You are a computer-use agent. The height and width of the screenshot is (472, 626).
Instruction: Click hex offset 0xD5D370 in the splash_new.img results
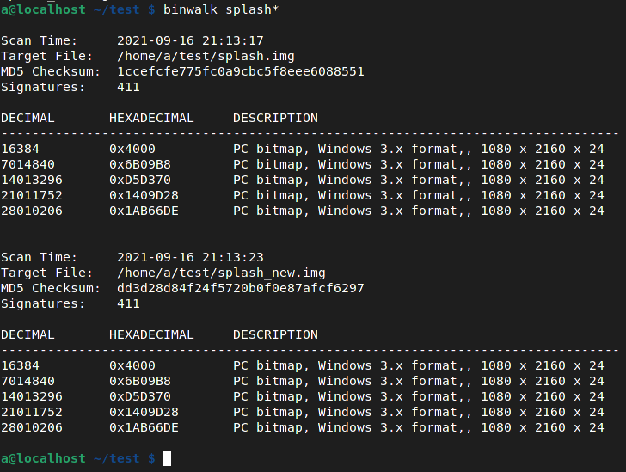point(139,396)
